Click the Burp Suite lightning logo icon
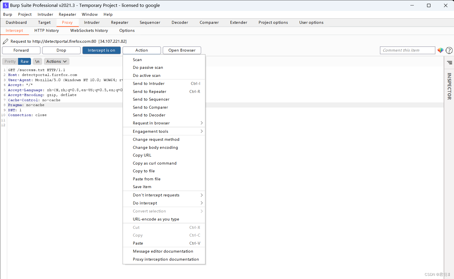Screen dimensions: 454x279 (x=5, y=5)
